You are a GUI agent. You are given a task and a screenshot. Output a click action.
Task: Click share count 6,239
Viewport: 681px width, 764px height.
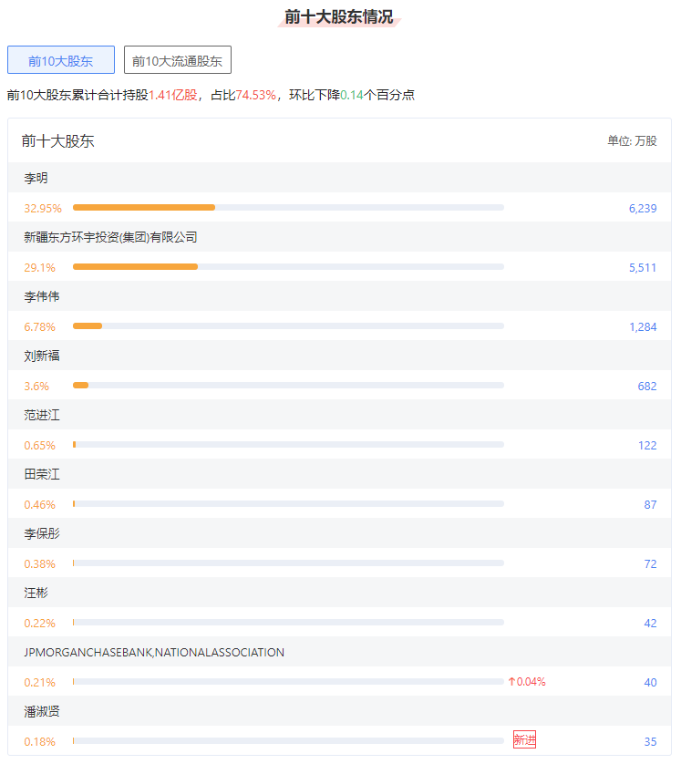642,208
